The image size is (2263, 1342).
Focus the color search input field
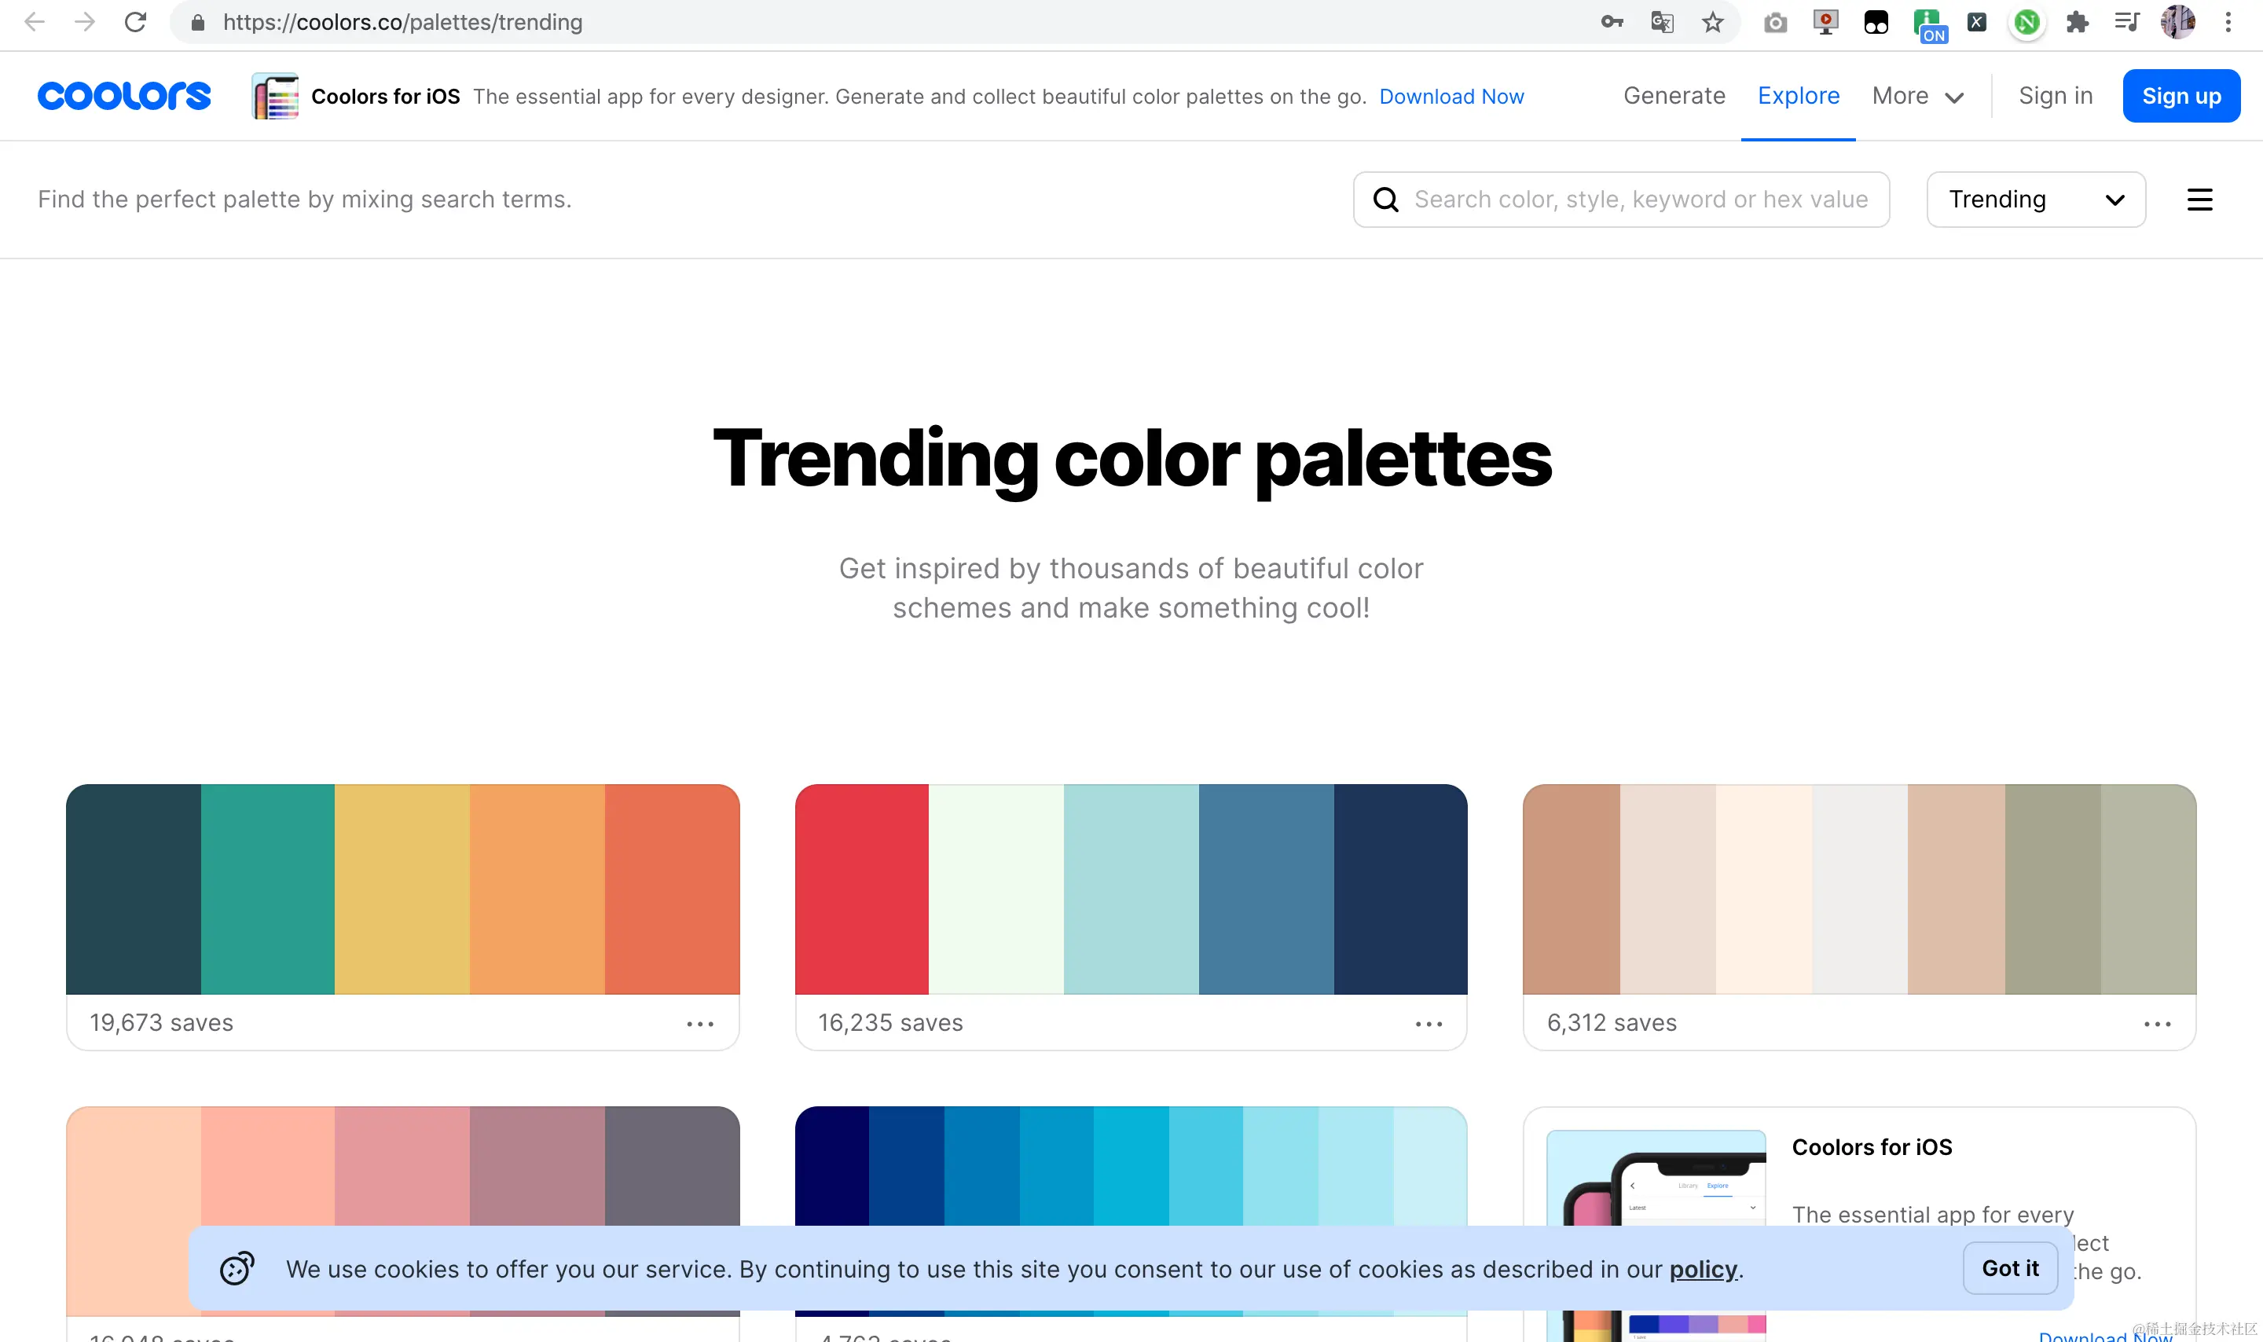click(x=1640, y=200)
